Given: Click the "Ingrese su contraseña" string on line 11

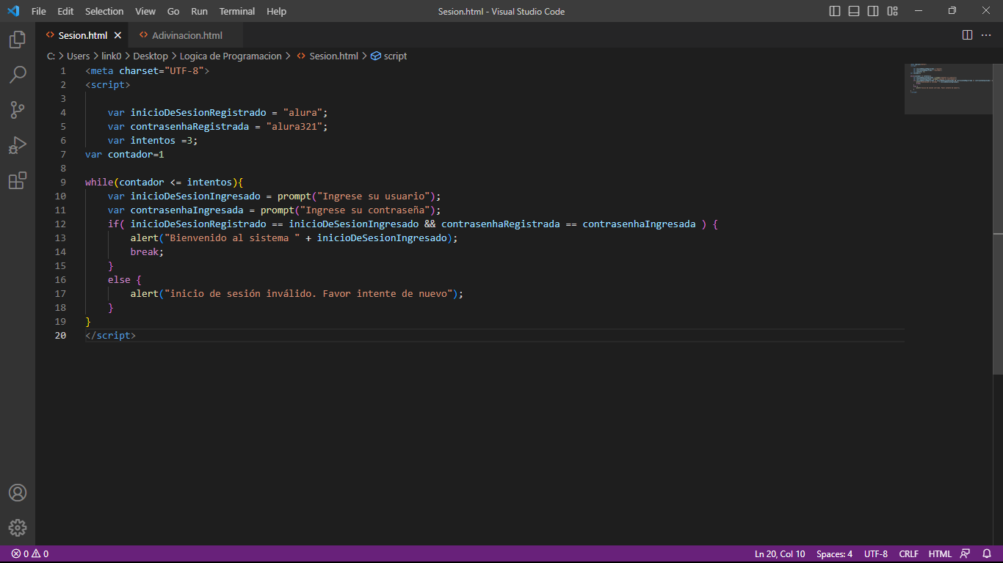Looking at the screenshot, I should tap(365, 210).
